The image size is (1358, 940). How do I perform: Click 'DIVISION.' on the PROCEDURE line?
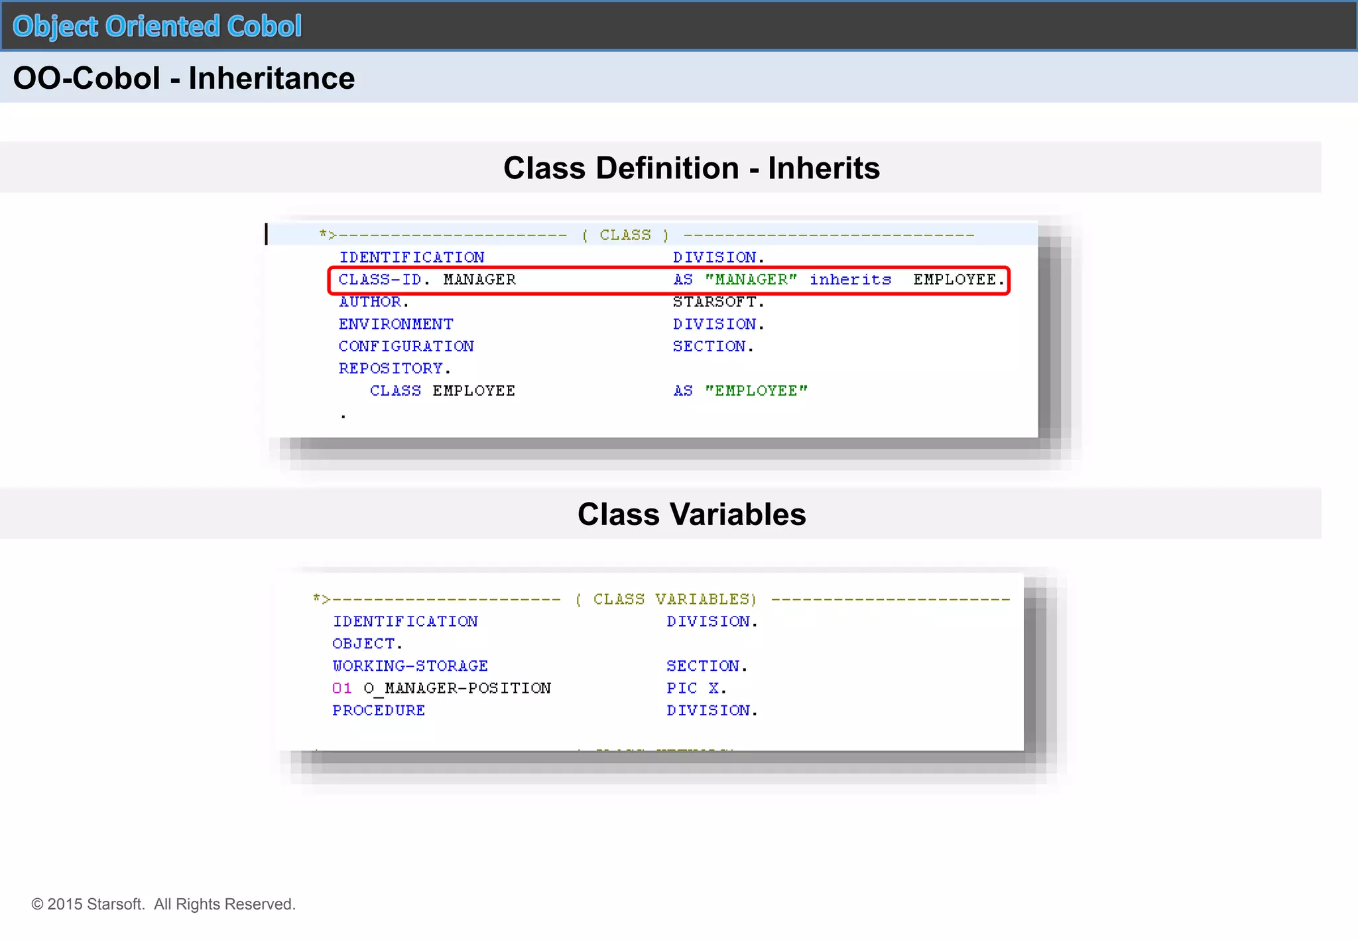[x=713, y=711]
